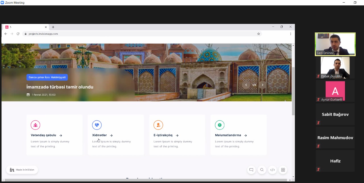This screenshot has width=364, height=183.
Task: Click the green Məlumatlandırma icon
Action: coord(220,125)
